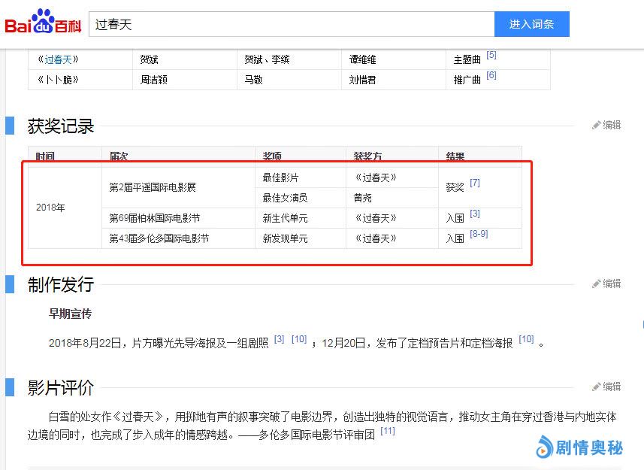Edit the 影片评价 section via pencil icon

[606, 387]
